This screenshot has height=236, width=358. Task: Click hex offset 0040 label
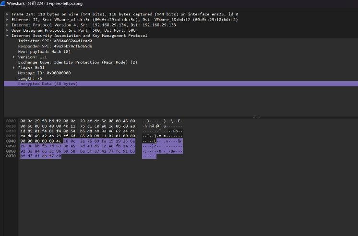11,141
